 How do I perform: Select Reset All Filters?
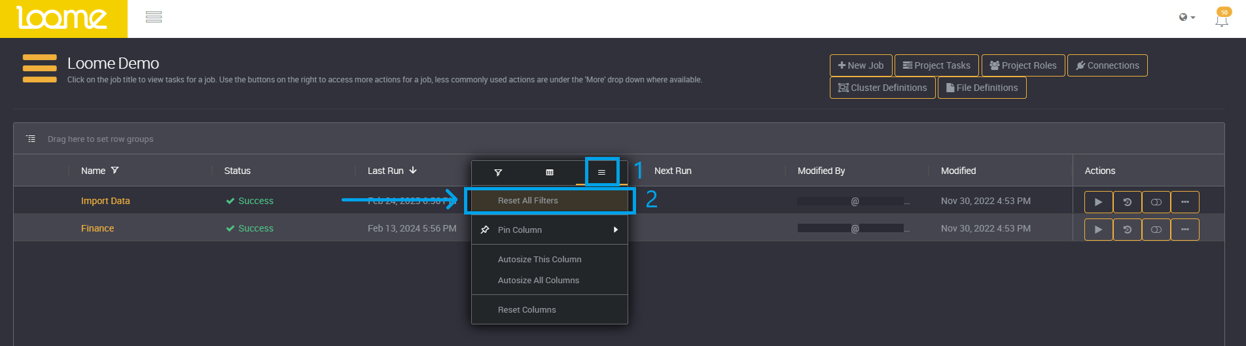[x=550, y=201]
